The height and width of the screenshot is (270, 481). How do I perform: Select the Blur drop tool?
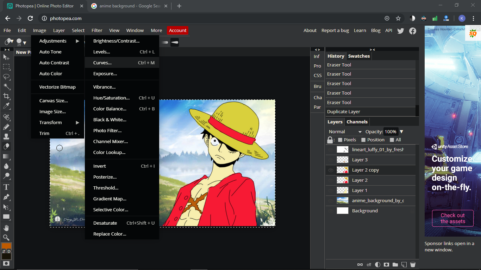click(x=6, y=166)
